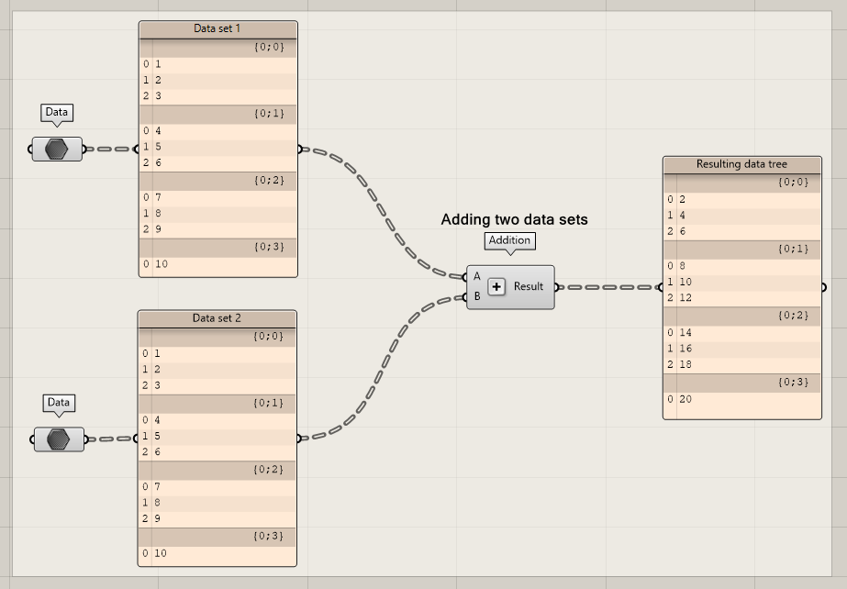Click the B input socket of Addition
847x589 pixels.
pyautogui.click(x=466, y=297)
